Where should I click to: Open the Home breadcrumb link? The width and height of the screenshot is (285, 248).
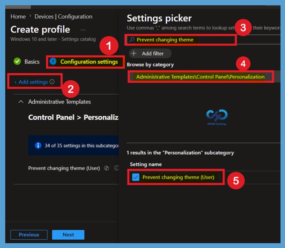[x=18, y=17]
